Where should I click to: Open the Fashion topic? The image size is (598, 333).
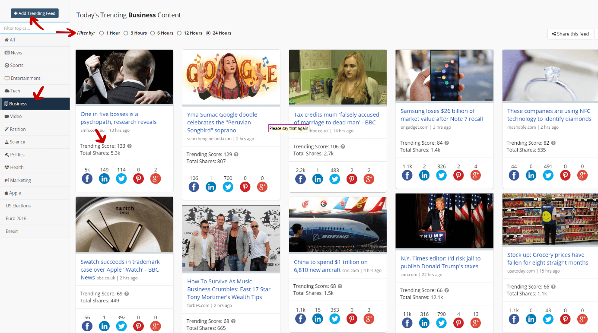point(35,129)
